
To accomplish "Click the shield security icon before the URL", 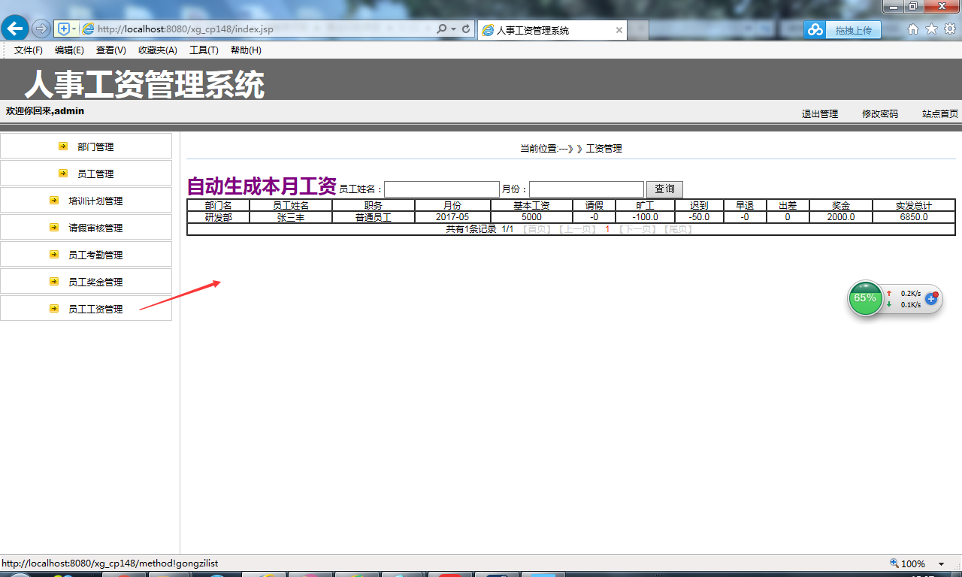I will 64,29.
